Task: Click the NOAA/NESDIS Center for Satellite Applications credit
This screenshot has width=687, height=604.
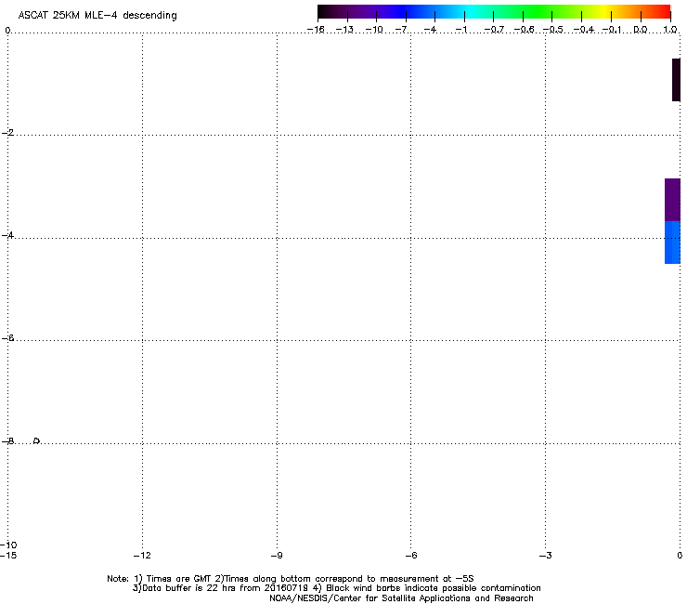Action: pyautogui.click(x=401, y=598)
